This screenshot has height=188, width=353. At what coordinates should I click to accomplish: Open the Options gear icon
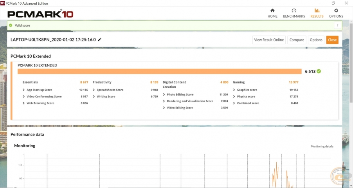coord(336,11)
